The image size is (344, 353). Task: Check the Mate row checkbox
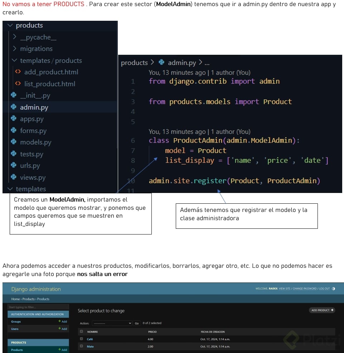click(82, 346)
